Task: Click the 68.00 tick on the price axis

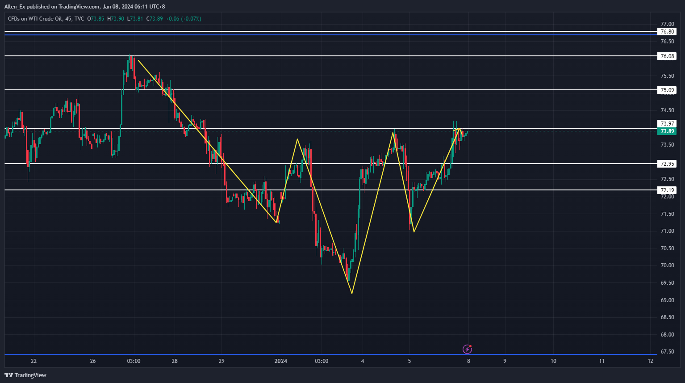Action: 667,335
